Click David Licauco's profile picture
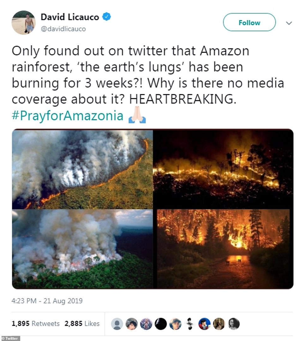 pos(24,22)
